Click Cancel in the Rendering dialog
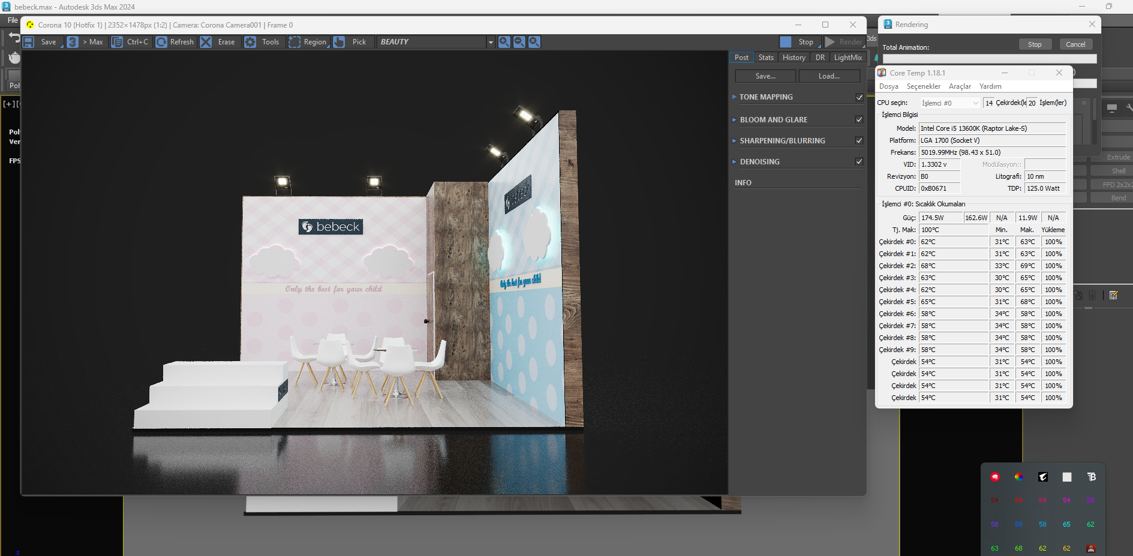 [x=1075, y=44]
